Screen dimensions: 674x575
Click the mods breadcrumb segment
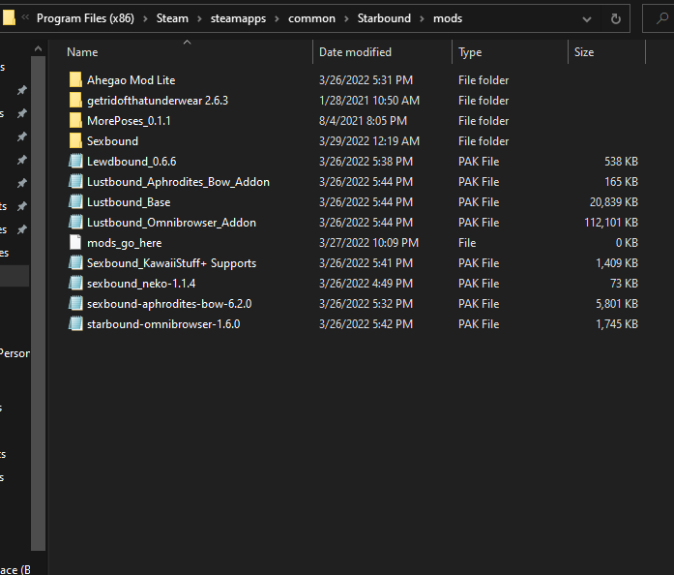pyautogui.click(x=448, y=18)
